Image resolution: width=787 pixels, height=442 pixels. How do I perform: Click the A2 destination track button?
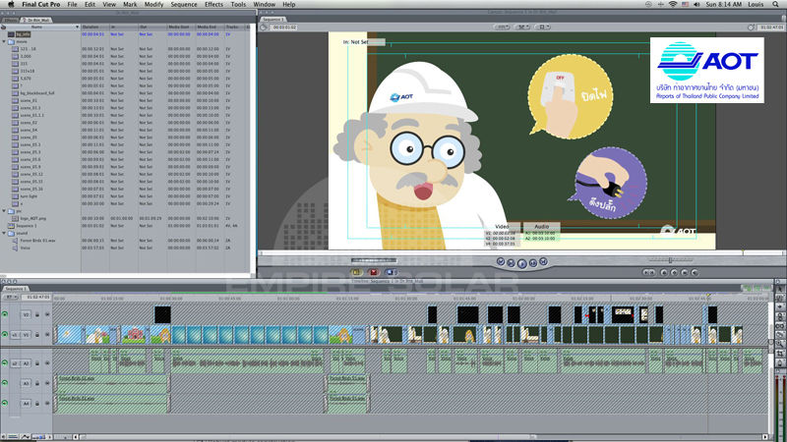coord(26,363)
